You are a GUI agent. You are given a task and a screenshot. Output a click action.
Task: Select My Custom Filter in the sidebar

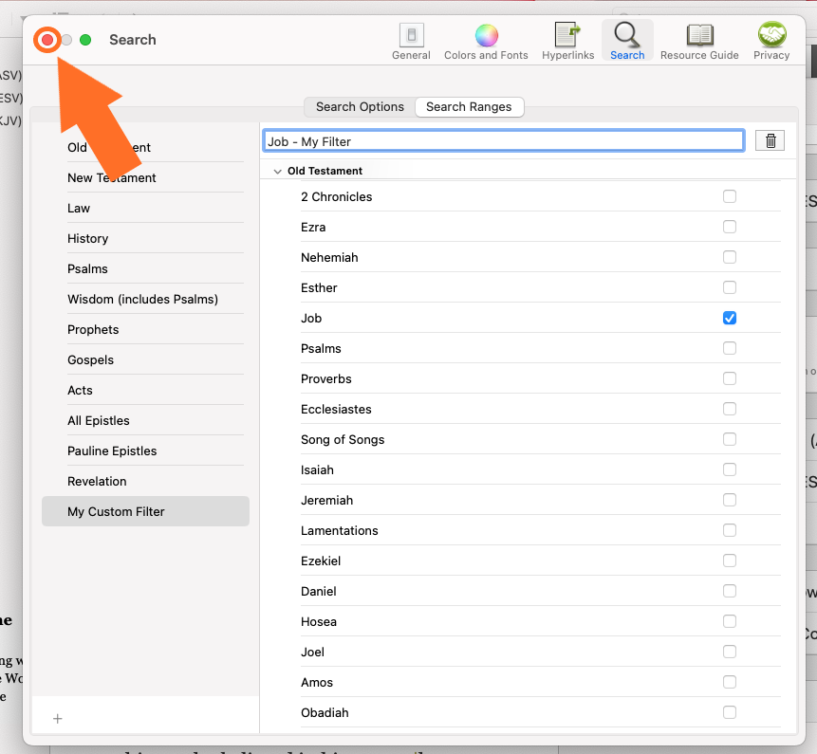click(x=116, y=512)
